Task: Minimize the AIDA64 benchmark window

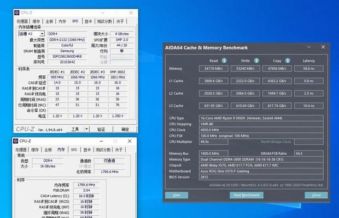Action: tap(309, 47)
